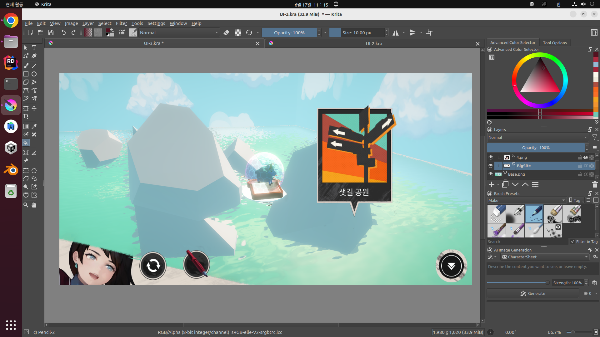Select the Pan hand tool
The width and height of the screenshot is (600, 337).
coord(34,205)
